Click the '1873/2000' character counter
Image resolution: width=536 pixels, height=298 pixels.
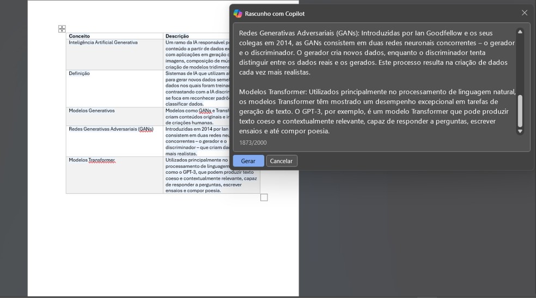coord(253,143)
